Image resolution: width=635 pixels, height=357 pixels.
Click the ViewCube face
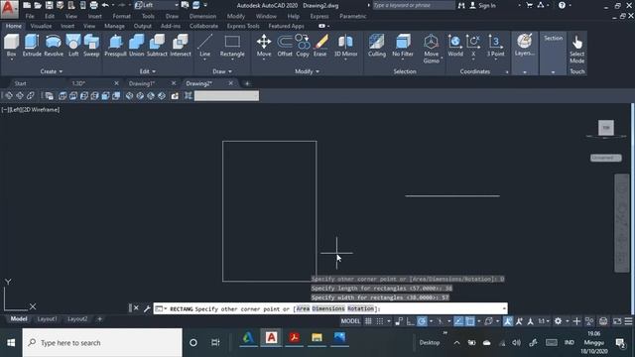point(606,128)
